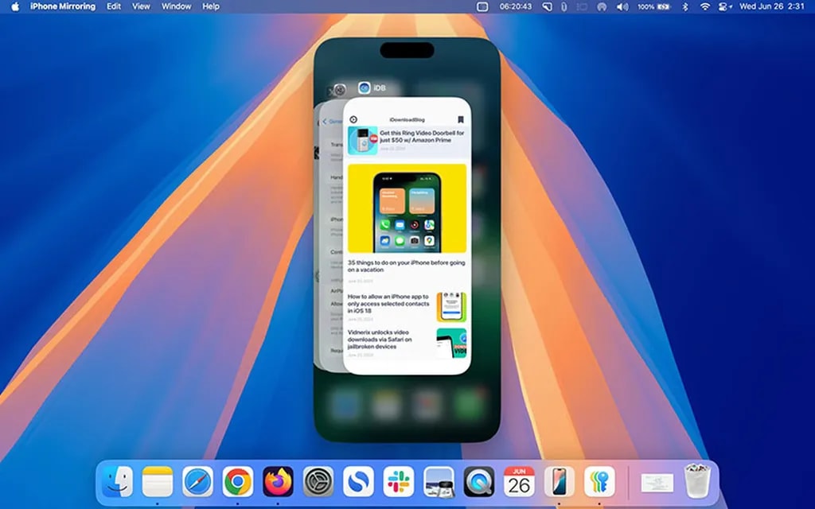The width and height of the screenshot is (815, 509).
Task: Tap the iDB app icon above card
Action: pyautogui.click(x=364, y=88)
